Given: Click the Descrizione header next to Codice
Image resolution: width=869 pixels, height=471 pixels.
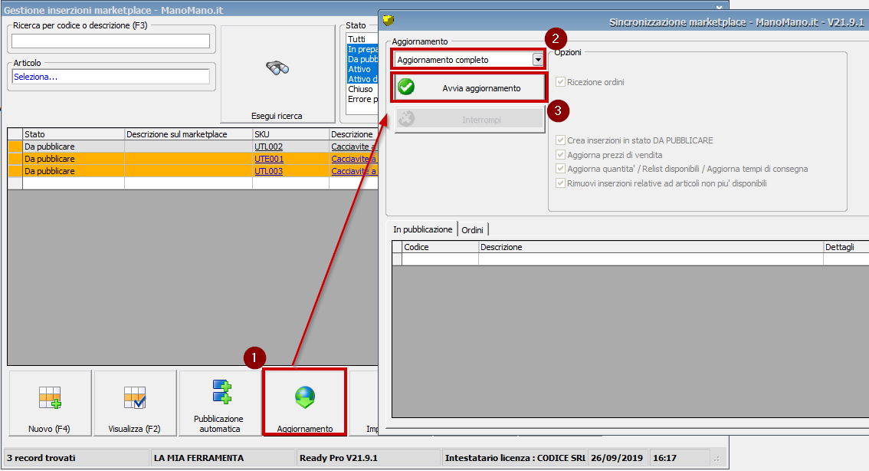Looking at the screenshot, I should [651, 247].
